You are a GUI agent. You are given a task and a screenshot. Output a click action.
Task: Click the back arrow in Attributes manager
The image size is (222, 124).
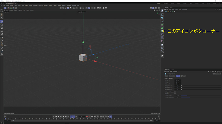pos(209,72)
